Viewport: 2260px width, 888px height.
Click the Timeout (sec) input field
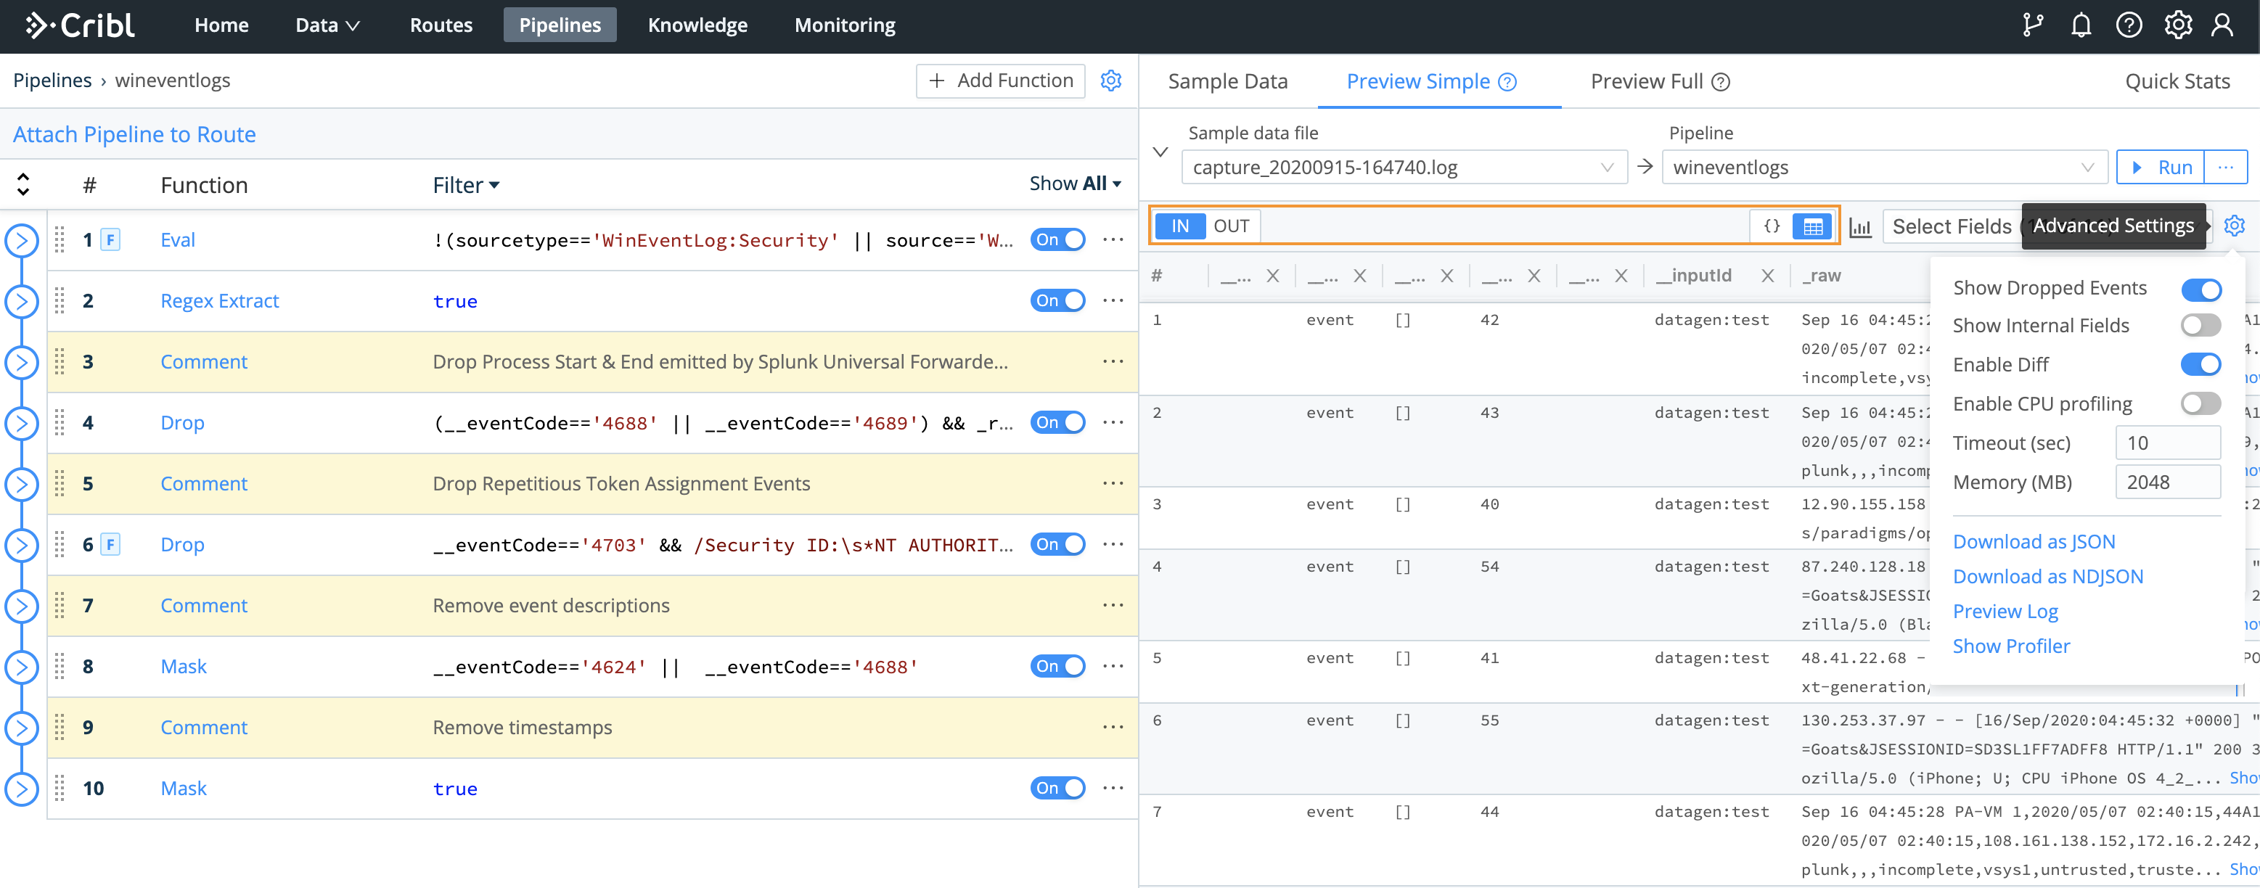2167,443
